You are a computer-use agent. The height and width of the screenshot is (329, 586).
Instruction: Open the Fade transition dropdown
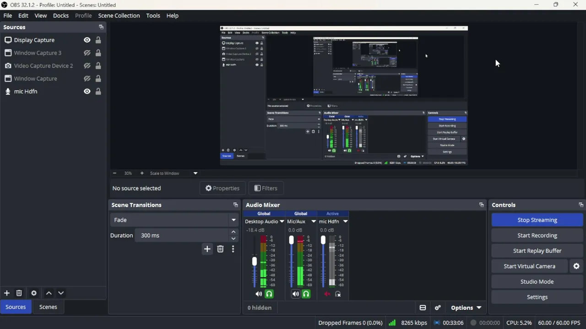(233, 220)
